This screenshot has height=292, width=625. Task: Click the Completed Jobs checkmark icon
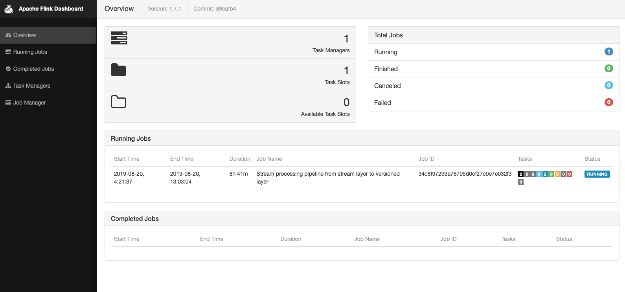coord(8,69)
